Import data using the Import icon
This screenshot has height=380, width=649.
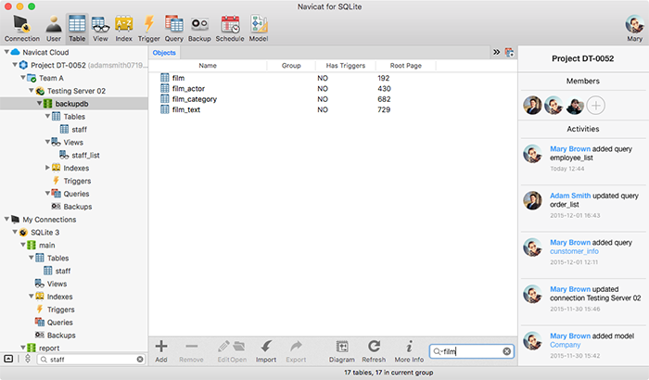266,351
